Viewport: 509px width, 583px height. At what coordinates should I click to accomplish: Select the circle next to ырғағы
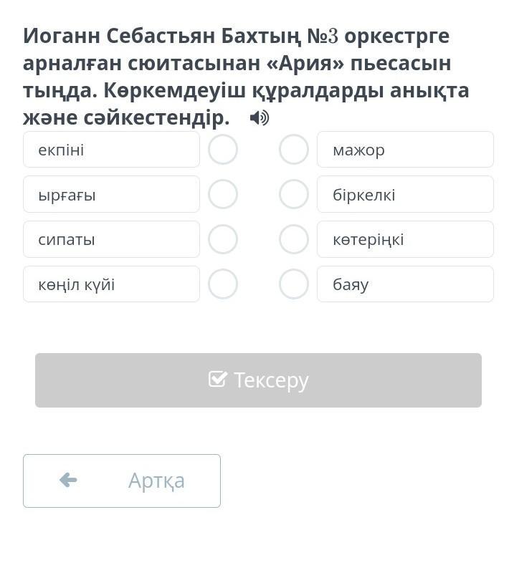coord(223,194)
